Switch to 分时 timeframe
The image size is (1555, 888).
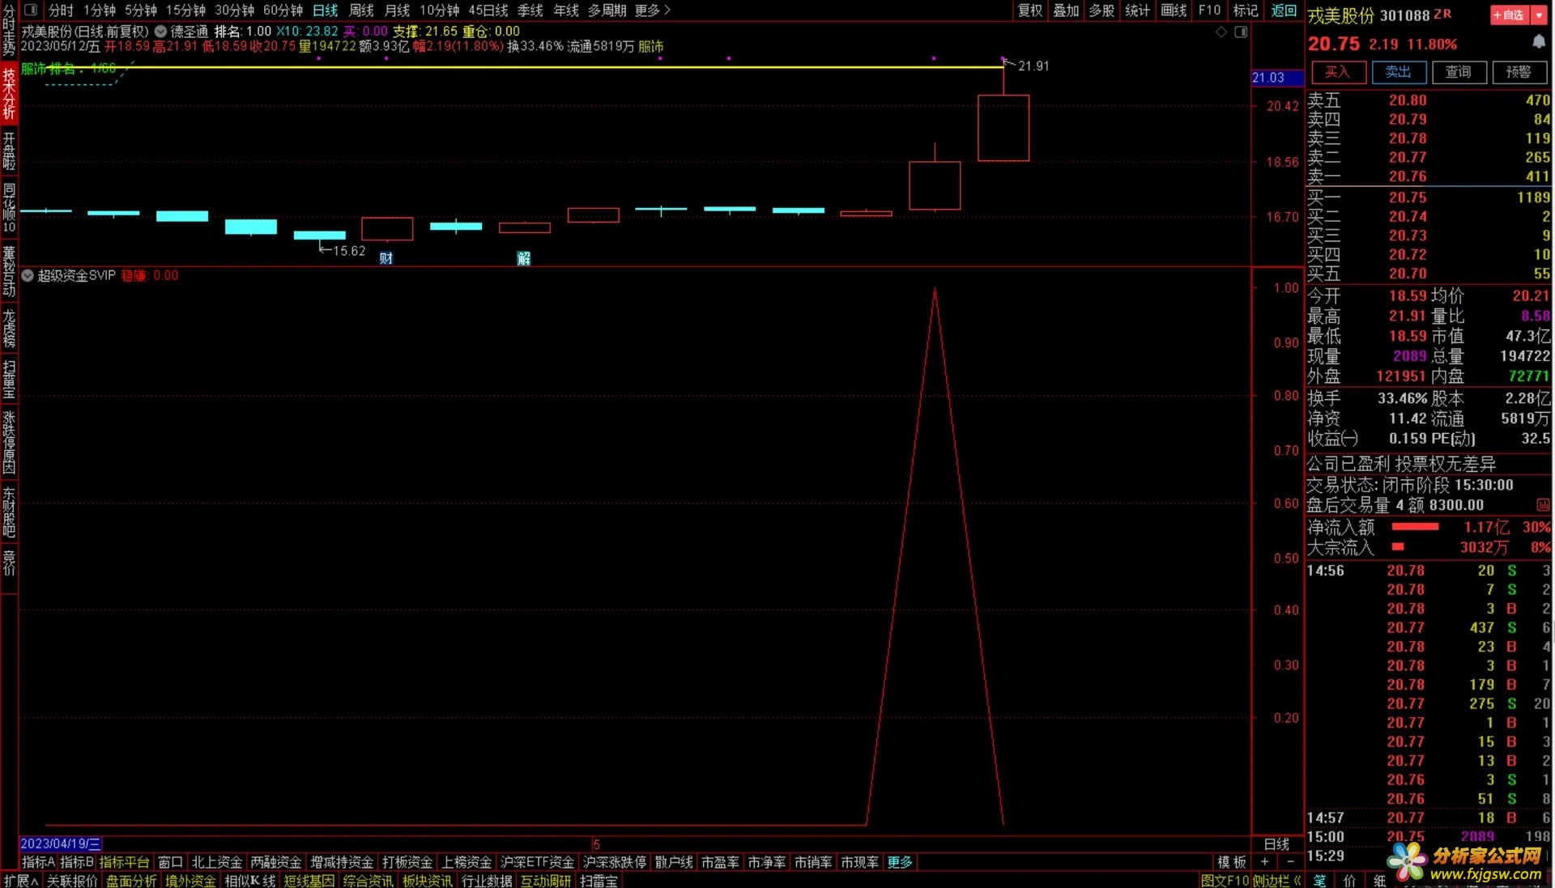pyautogui.click(x=61, y=11)
